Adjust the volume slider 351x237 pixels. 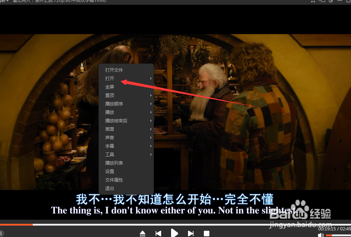[338, 235]
